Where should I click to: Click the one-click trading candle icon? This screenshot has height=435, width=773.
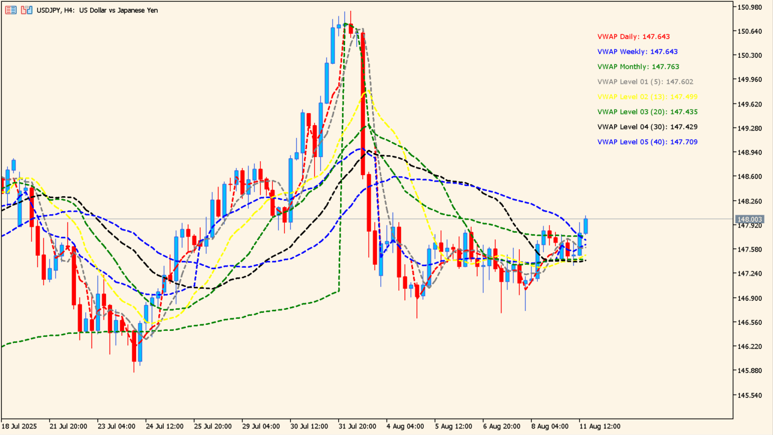pos(26,10)
